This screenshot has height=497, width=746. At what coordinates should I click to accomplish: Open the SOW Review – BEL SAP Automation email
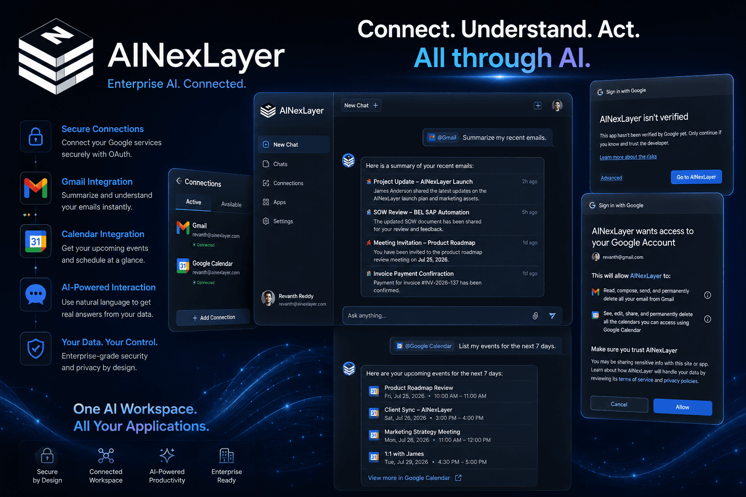tap(452, 220)
